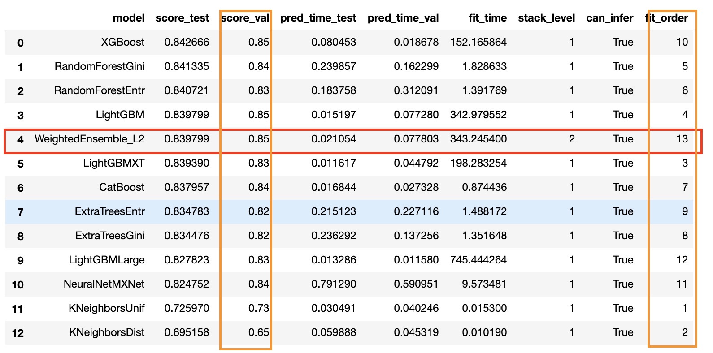Click fit_order value 12 for LightGBMLarge

682,260
